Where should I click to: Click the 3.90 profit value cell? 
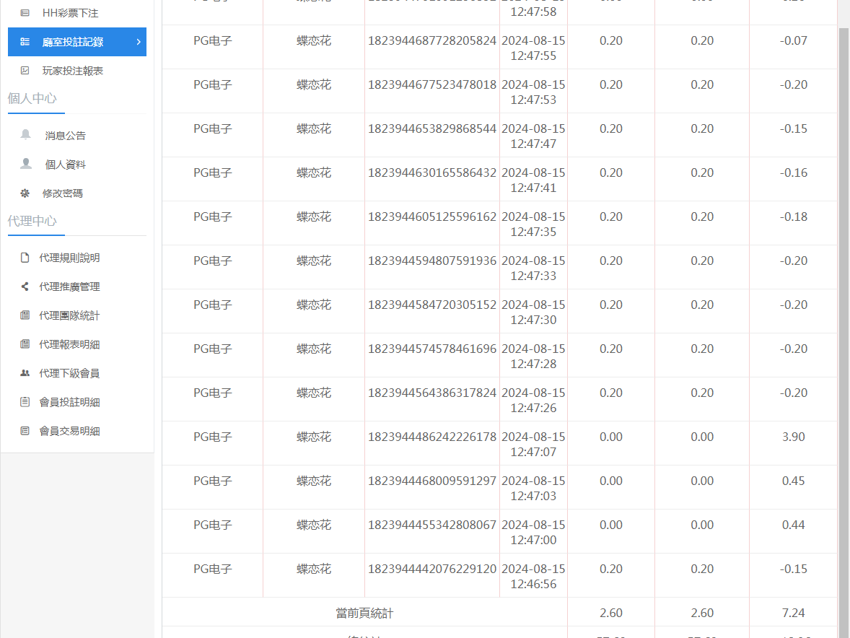[793, 437]
